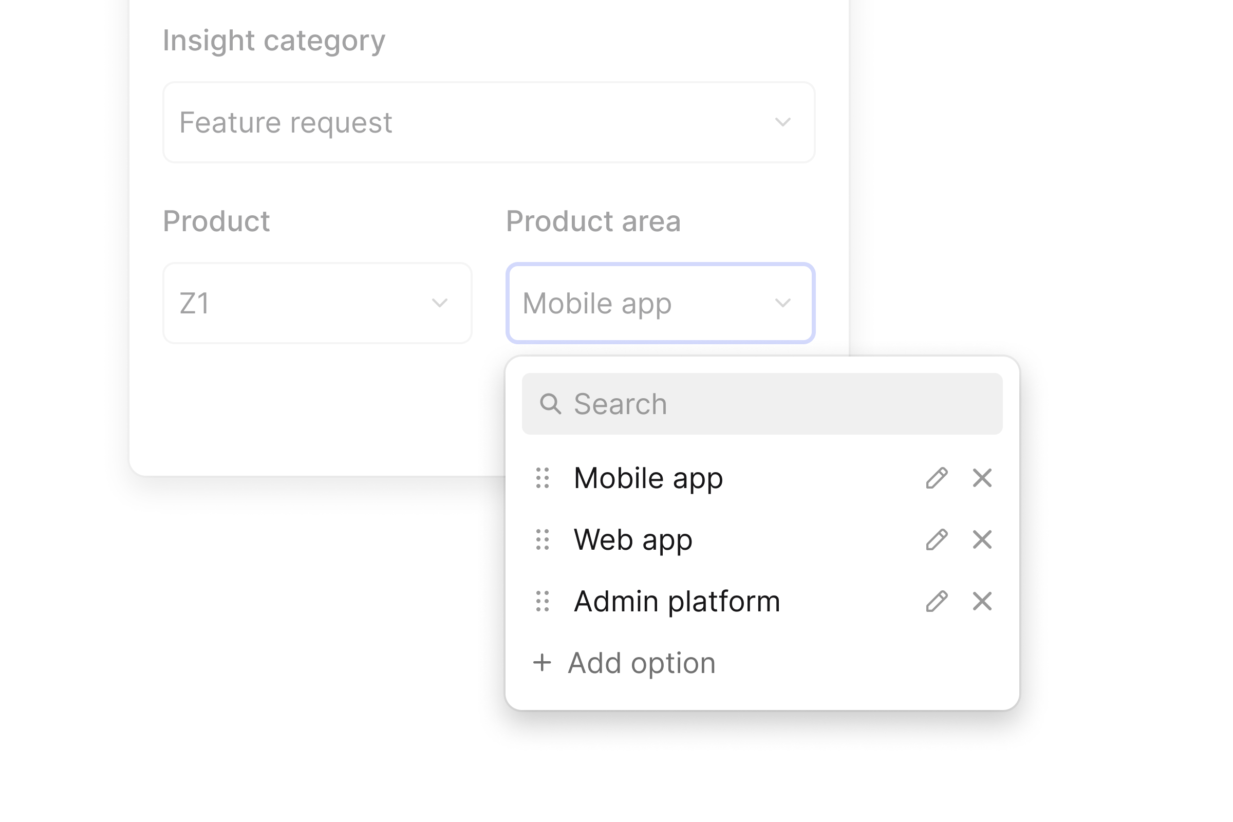
Task: Pick Admin platform from the options list
Action: (x=677, y=601)
